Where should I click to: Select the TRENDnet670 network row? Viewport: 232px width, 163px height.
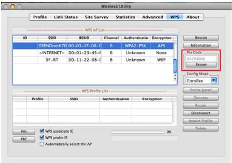pos(93,46)
